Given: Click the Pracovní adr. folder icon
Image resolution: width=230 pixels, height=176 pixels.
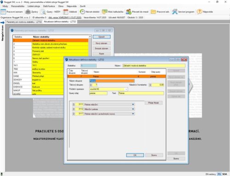Looking at the screenshot, I should (x=153, y=12).
